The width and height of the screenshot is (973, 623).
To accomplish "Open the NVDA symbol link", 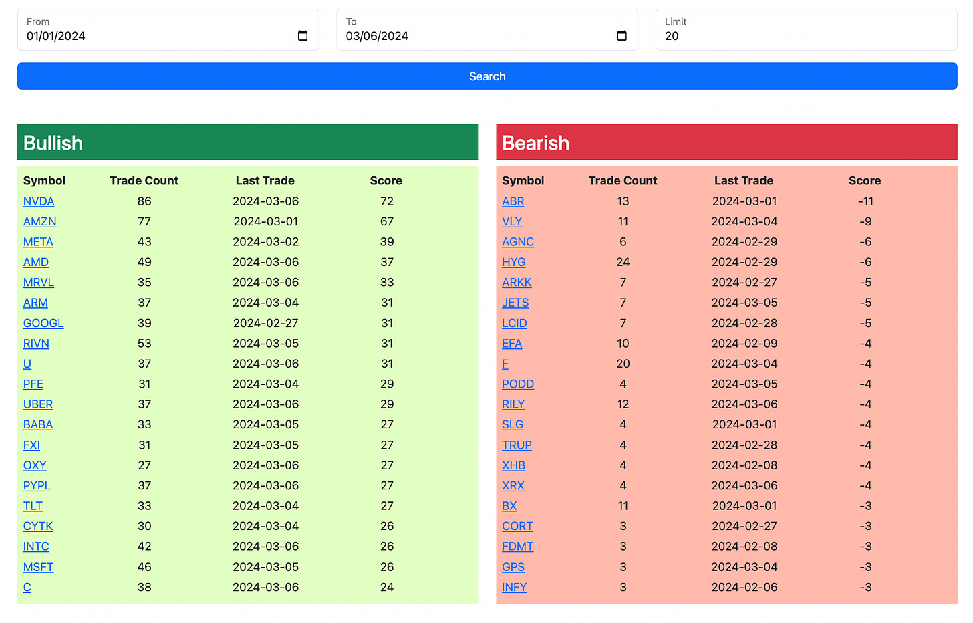I will pyautogui.click(x=39, y=201).
